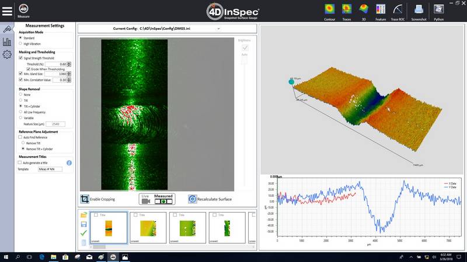Click the teal 3D rotation handle
467x262 pixels.
coord(291,82)
